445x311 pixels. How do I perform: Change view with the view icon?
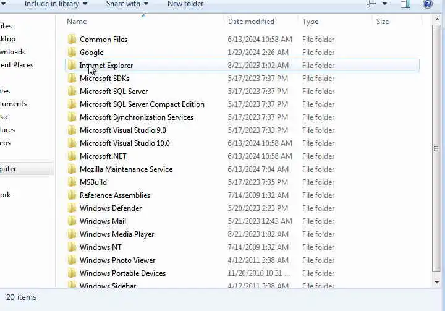(371, 4)
